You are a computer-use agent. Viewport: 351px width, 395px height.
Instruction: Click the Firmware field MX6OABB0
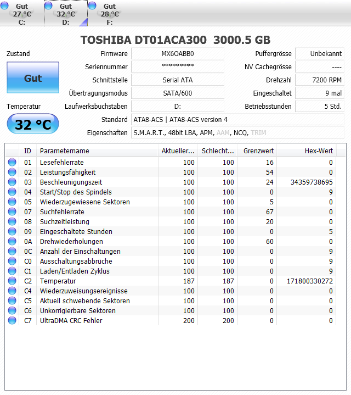pyautogui.click(x=178, y=54)
